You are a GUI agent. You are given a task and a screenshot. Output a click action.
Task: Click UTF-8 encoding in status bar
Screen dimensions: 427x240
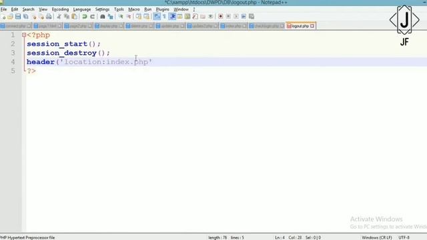click(x=404, y=237)
